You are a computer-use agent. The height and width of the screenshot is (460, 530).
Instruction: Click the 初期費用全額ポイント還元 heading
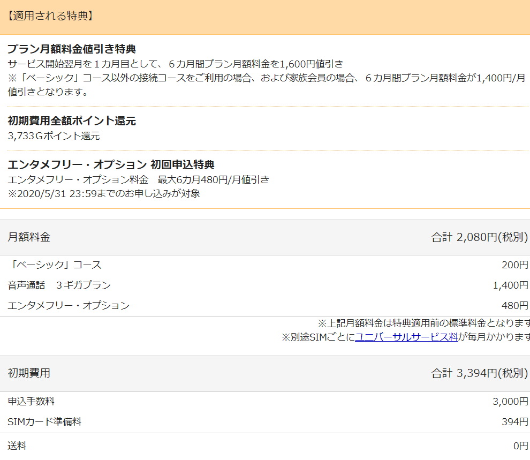coord(72,120)
